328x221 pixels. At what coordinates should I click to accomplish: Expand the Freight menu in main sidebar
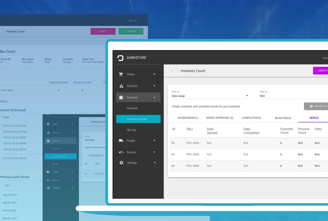154,141
